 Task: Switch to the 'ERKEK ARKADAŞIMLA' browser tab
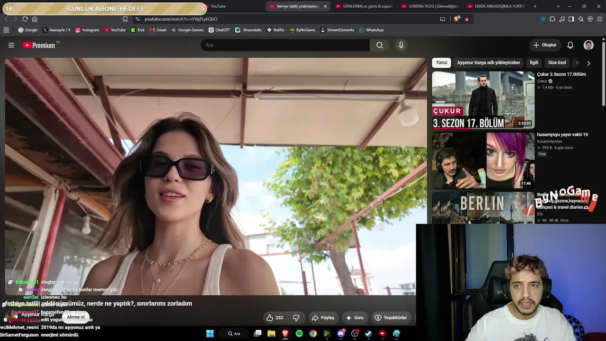point(497,6)
